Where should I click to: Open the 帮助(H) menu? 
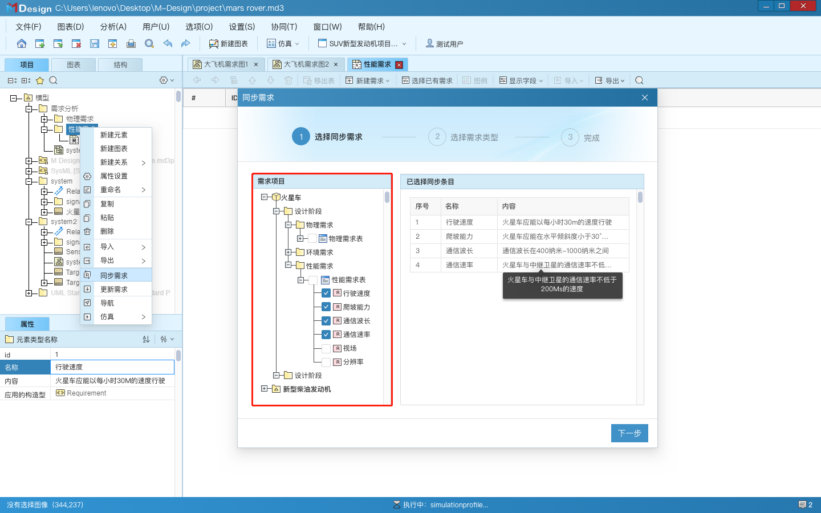coord(371,27)
